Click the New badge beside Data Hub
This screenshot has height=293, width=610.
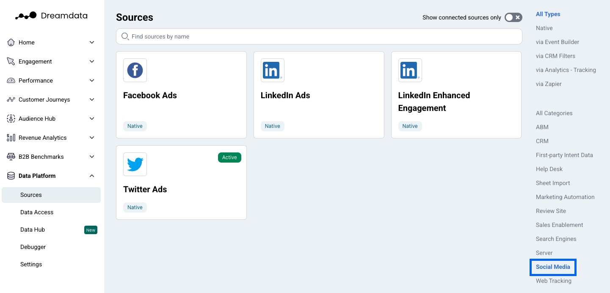91,230
